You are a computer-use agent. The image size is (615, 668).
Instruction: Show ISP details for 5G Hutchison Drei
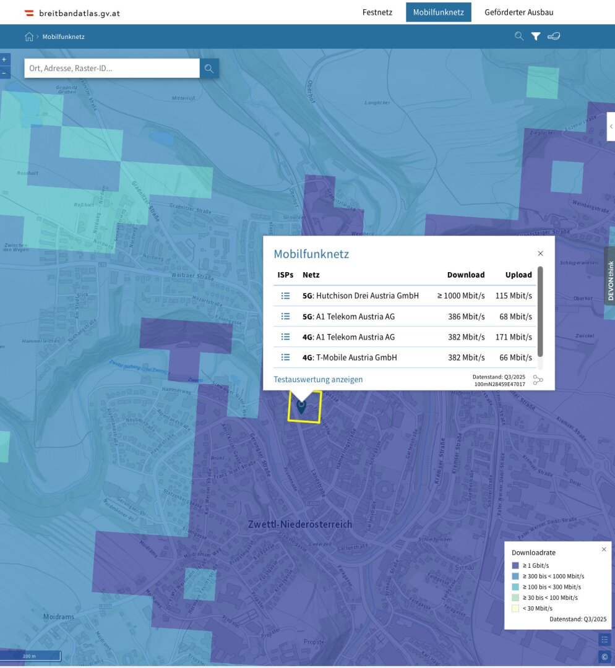pos(286,296)
